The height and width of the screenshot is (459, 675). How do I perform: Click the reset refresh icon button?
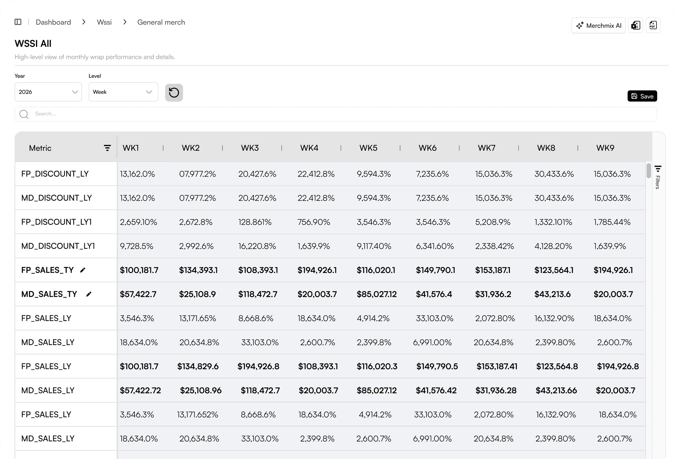[174, 93]
